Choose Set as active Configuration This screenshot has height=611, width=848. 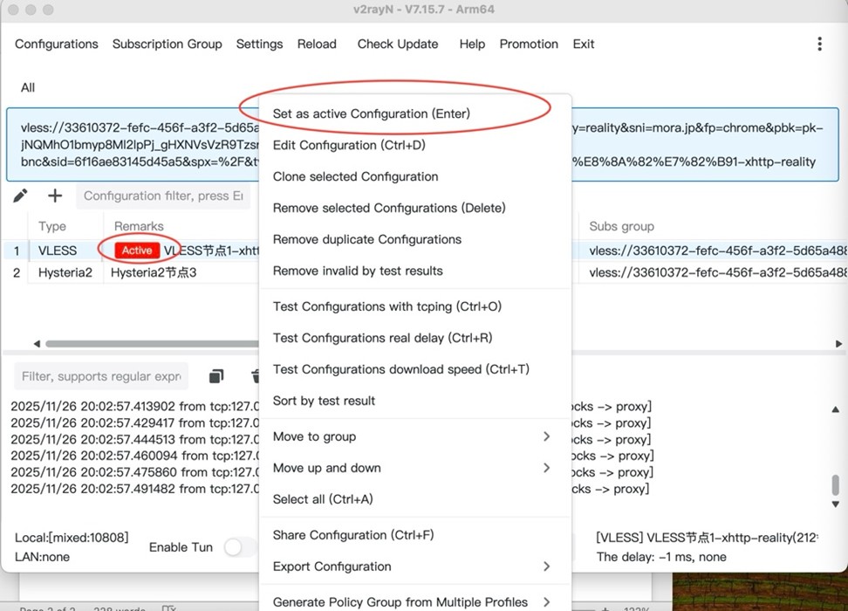click(x=371, y=113)
